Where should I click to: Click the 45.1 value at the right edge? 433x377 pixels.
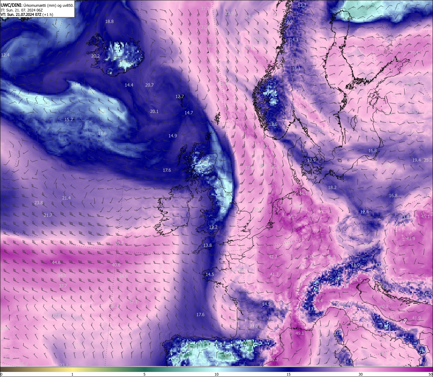[x=426, y=216]
